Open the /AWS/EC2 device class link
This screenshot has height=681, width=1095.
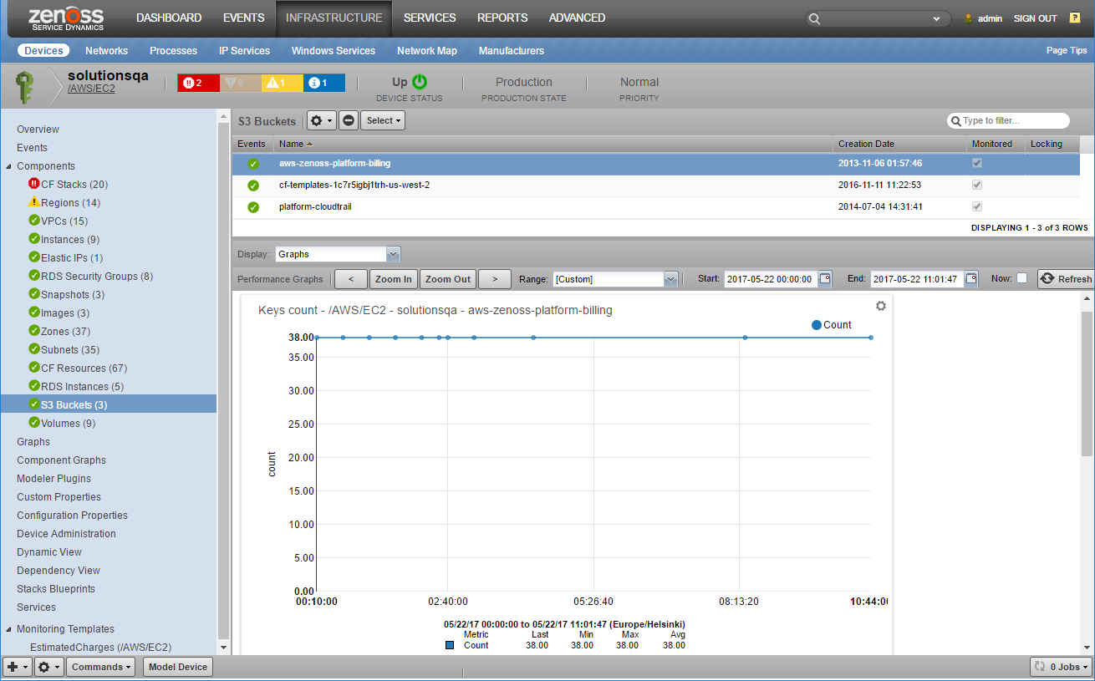click(x=91, y=89)
